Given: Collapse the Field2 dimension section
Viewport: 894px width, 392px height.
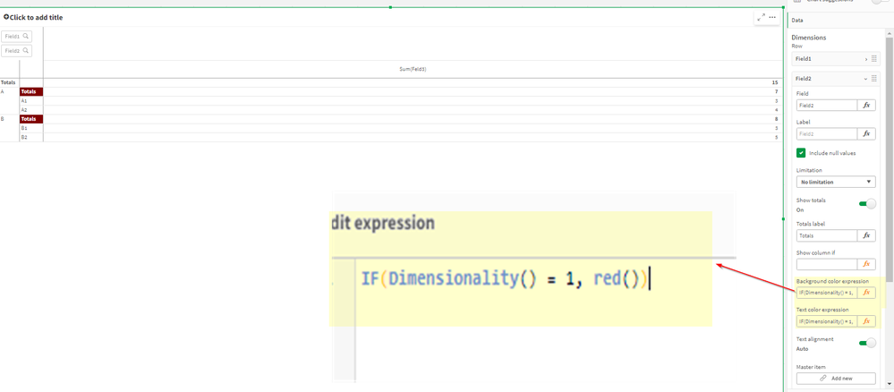Looking at the screenshot, I should [x=865, y=79].
